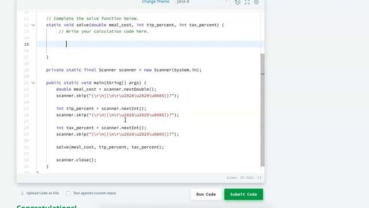Screen dimensions: 369x208
Task: Click line number 15 in gutter
Action: tap(27, 44)
